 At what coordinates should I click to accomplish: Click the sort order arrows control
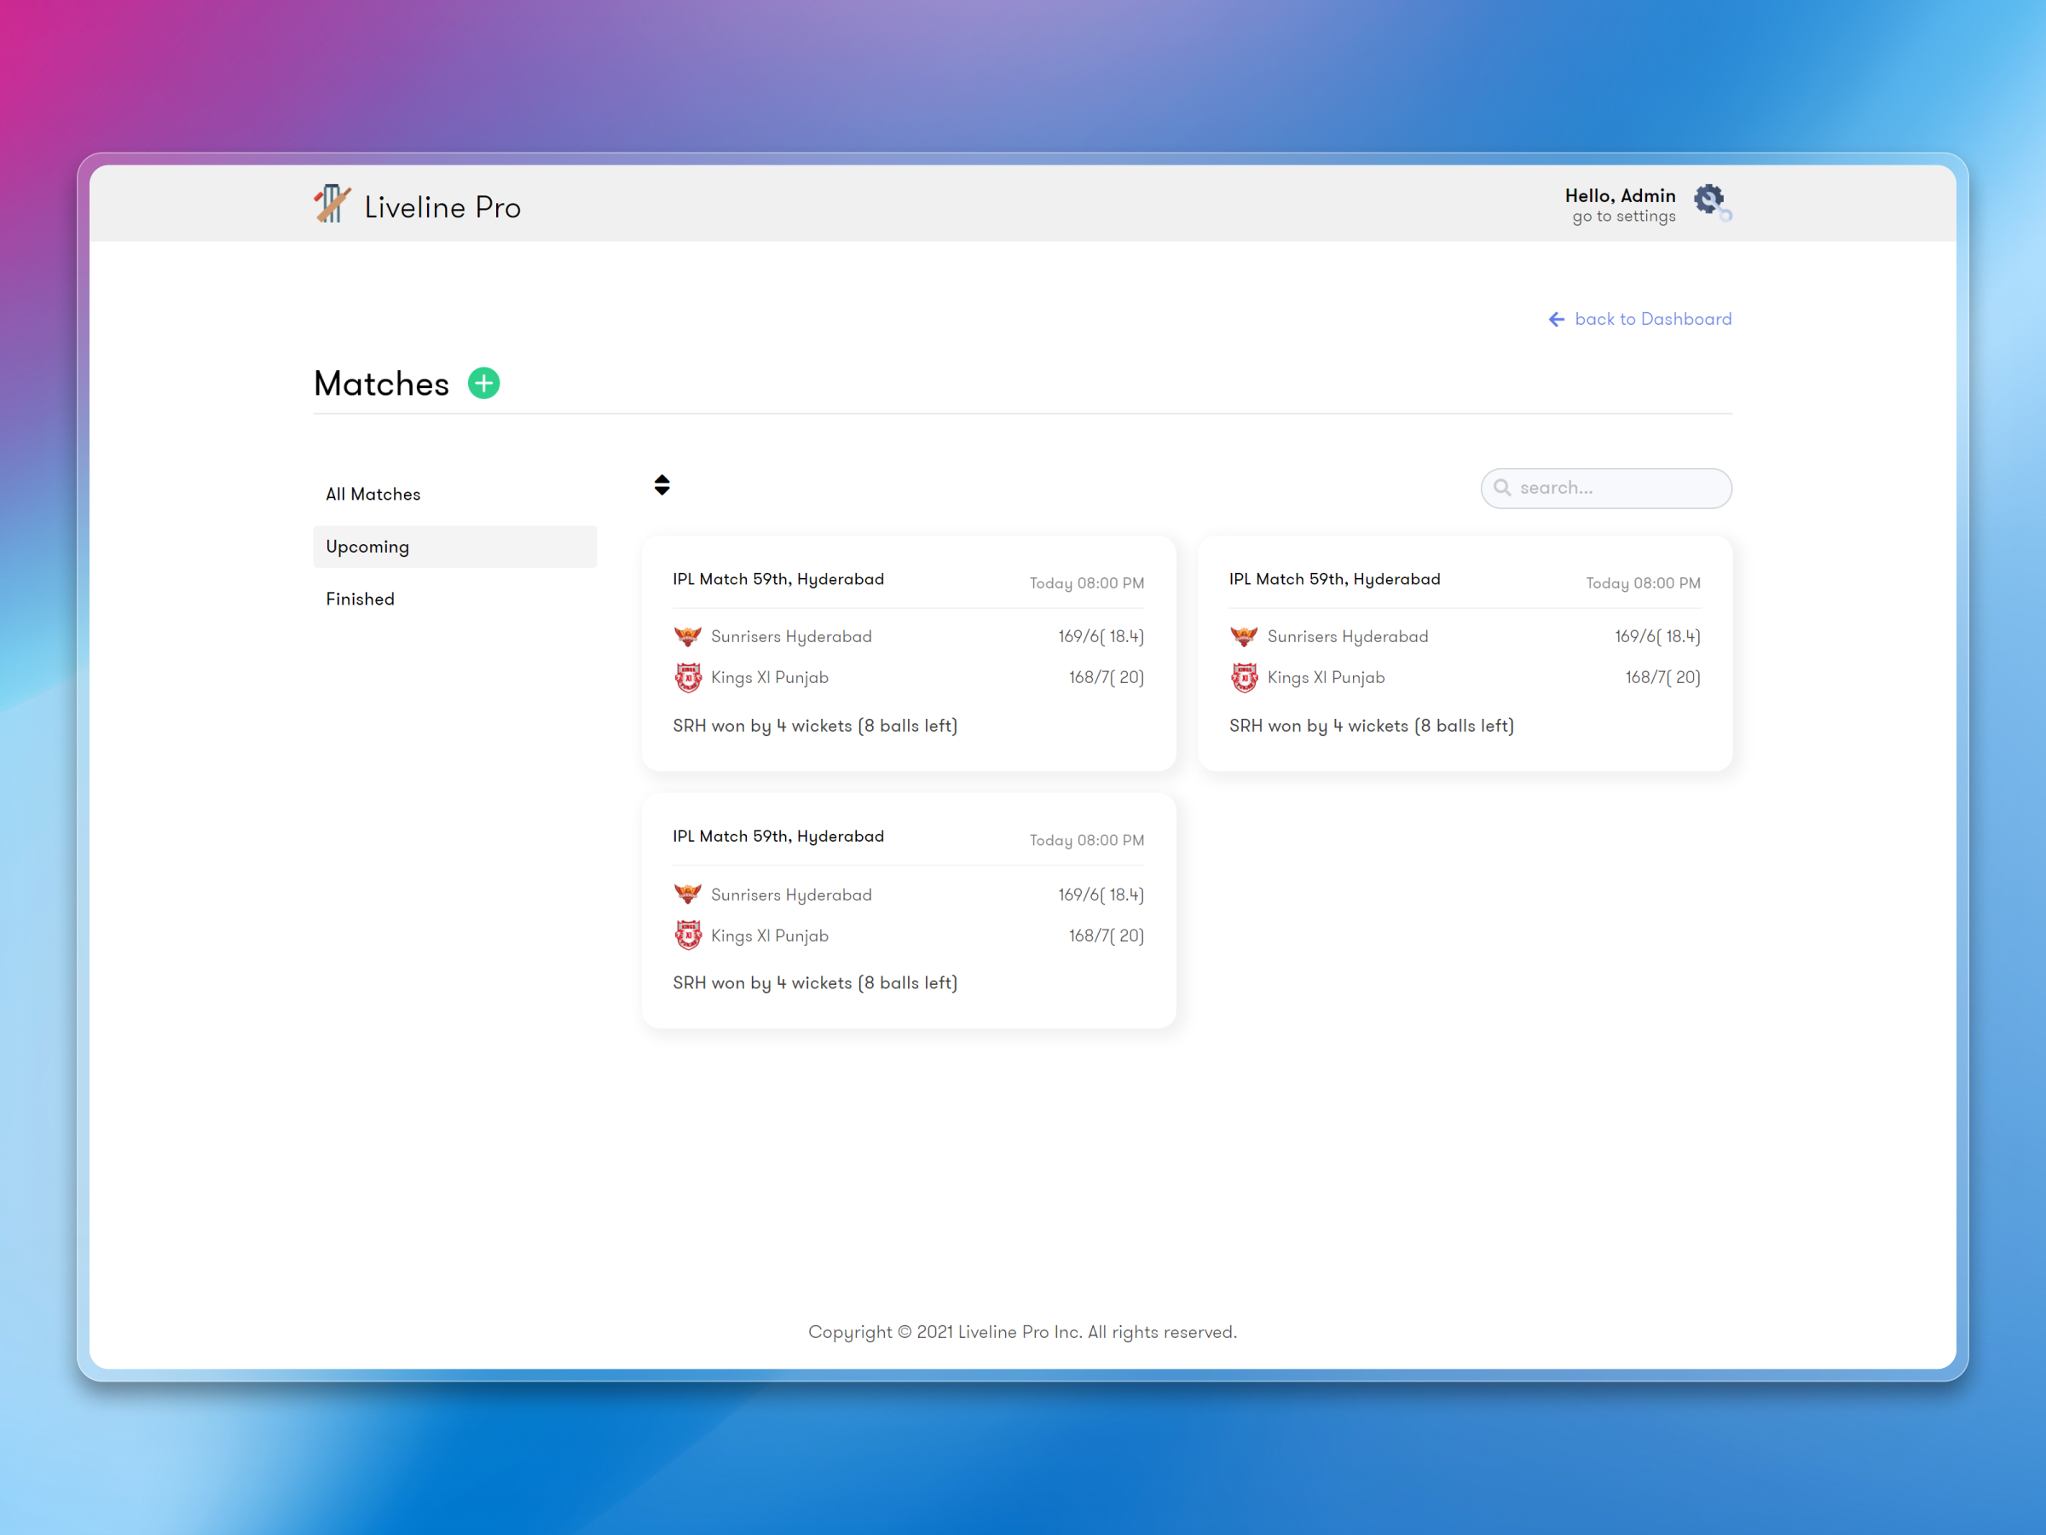tap(662, 484)
